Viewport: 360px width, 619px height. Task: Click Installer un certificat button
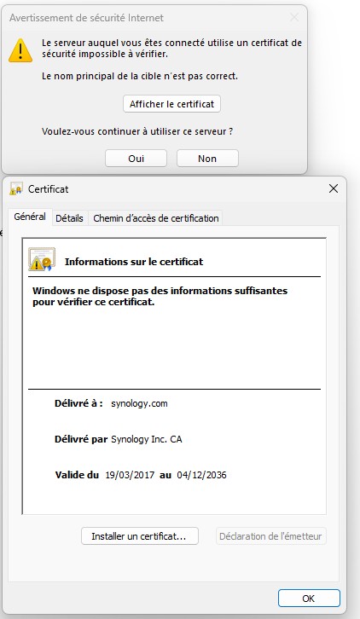pos(140,536)
